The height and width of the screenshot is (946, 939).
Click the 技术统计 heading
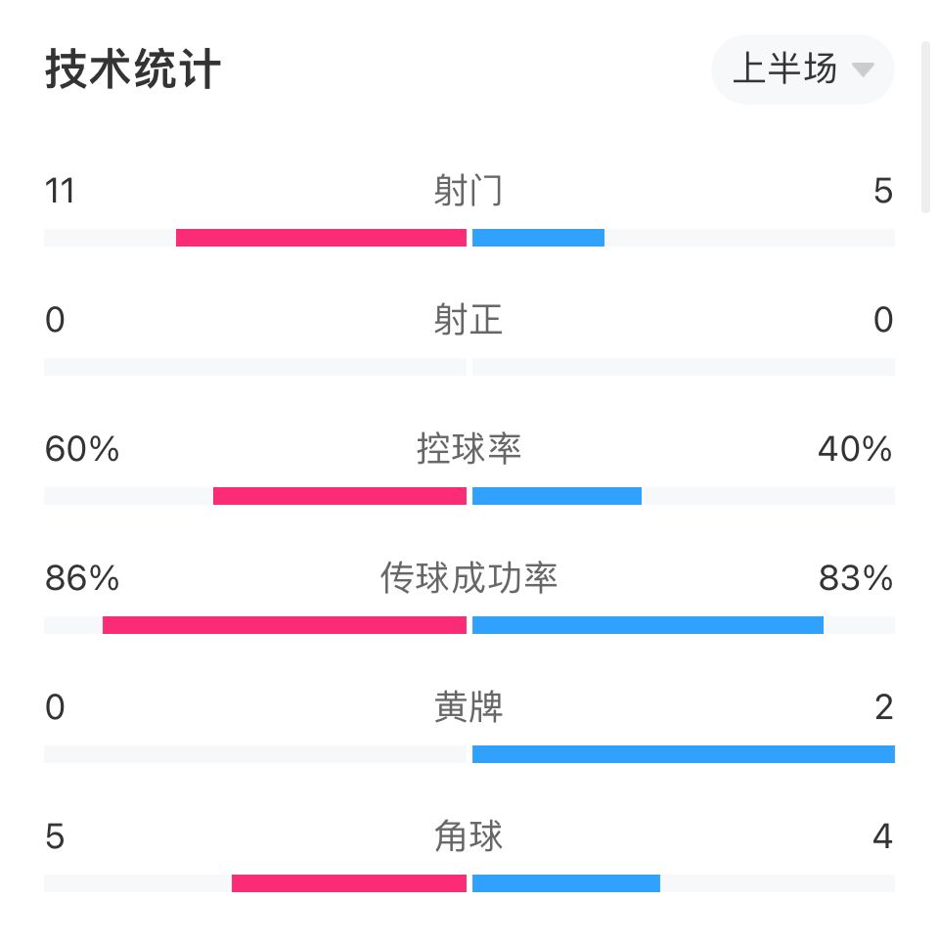click(133, 69)
